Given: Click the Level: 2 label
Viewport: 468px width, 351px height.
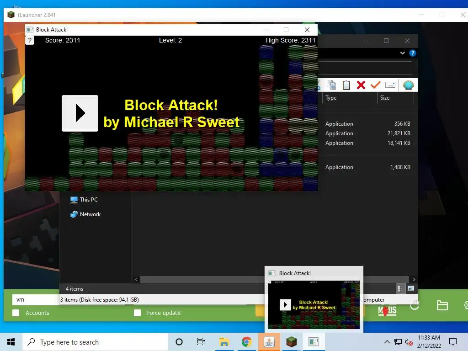Looking at the screenshot, I should click(170, 40).
